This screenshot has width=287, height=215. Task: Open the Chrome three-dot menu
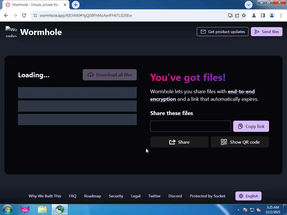281,15
